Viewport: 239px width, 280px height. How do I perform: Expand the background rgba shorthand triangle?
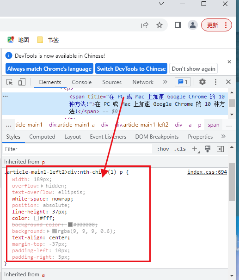coord(48,231)
